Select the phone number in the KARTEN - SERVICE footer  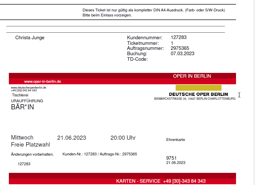(184, 181)
